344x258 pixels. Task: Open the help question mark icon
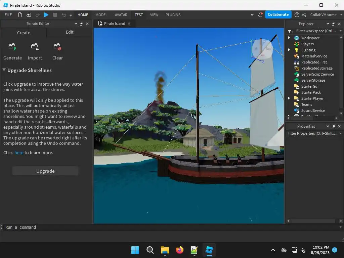pyautogui.click(x=297, y=15)
